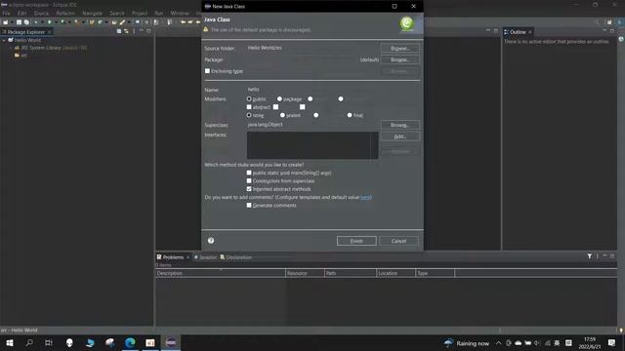
Task: Click the volume icon in system tray
Action: pyautogui.click(x=537, y=342)
